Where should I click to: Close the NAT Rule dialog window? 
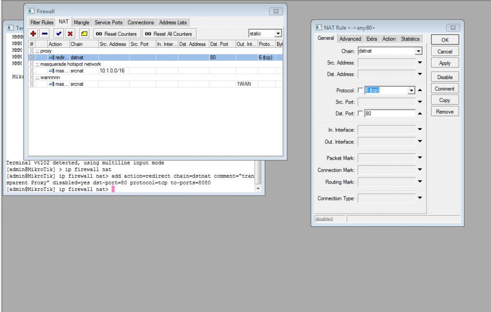[x=453, y=28]
